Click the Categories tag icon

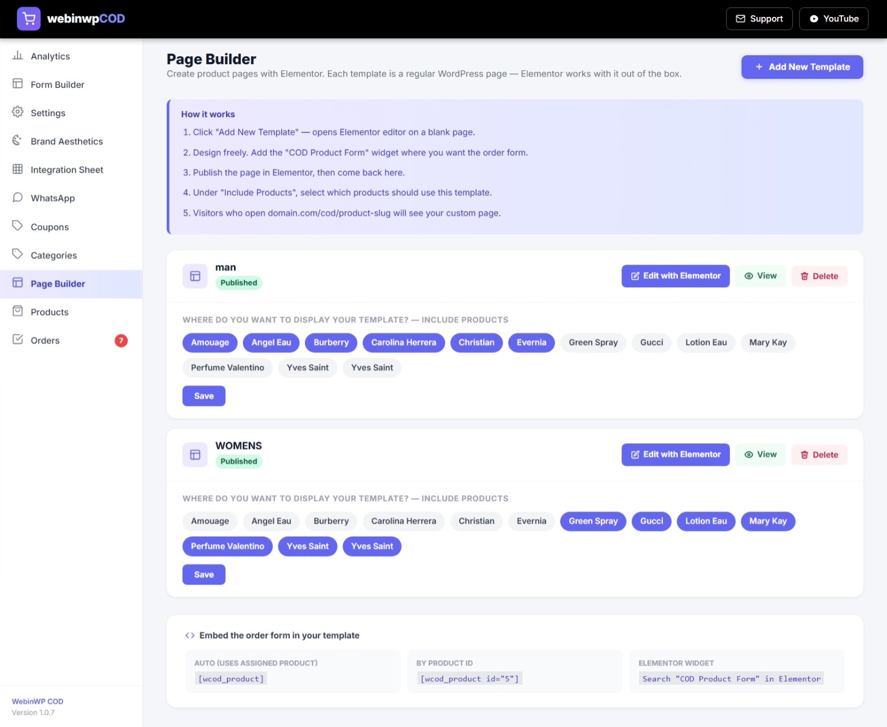click(x=18, y=254)
